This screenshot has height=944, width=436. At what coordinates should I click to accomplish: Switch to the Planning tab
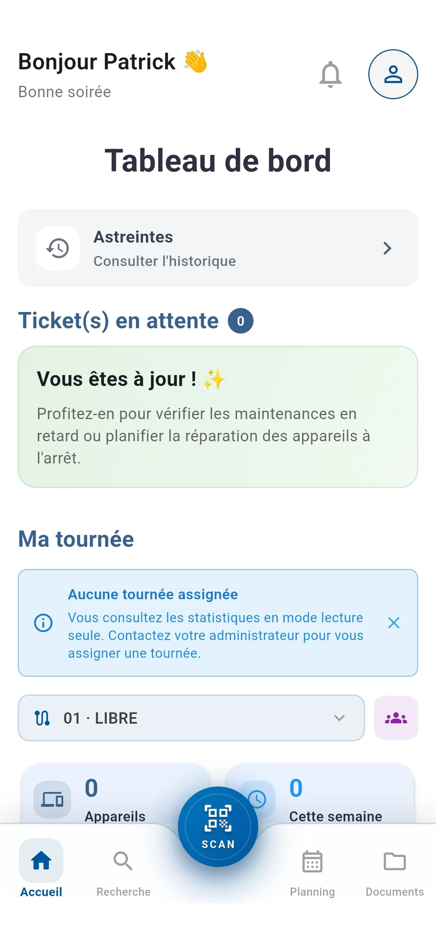pyautogui.click(x=312, y=869)
